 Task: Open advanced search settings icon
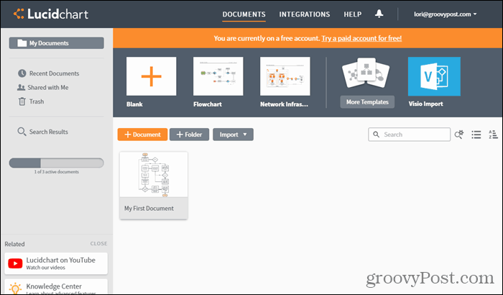pyautogui.click(x=459, y=135)
